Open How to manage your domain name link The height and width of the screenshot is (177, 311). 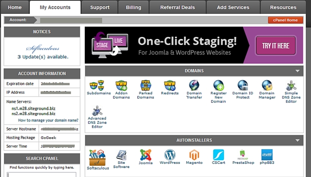click(48, 120)
